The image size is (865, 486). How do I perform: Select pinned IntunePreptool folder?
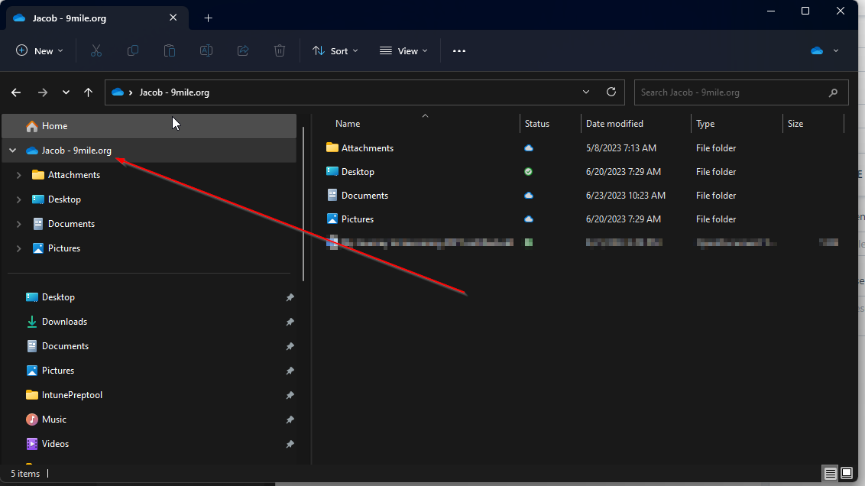(x=72, y=395)
